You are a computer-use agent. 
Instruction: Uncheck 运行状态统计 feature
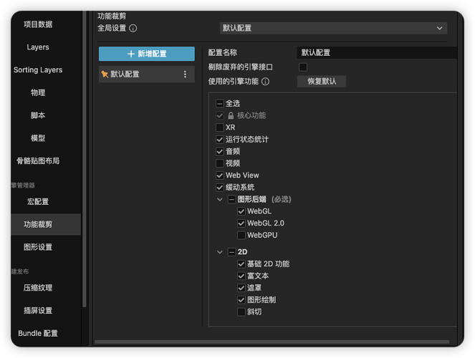[220, 139]
